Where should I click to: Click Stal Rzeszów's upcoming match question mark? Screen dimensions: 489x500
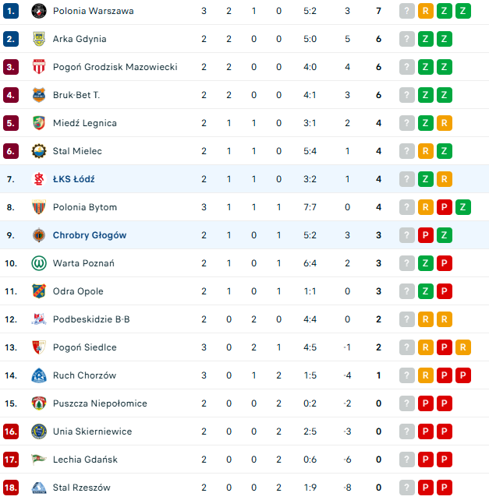point(407,488)
